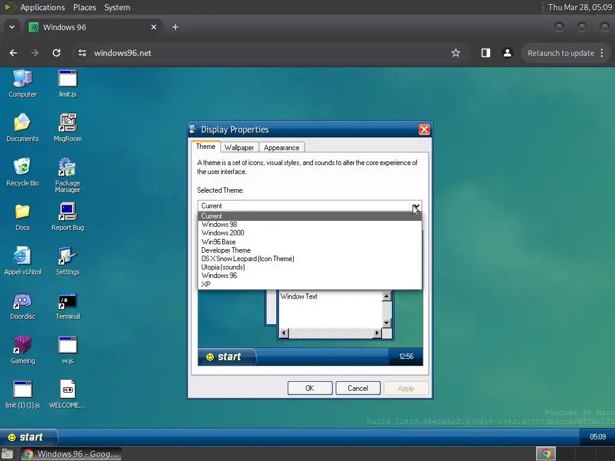Screen dimensions: 615x461
Task: Launch Settings desktop shortcut
Action: [x=67, y=261]
